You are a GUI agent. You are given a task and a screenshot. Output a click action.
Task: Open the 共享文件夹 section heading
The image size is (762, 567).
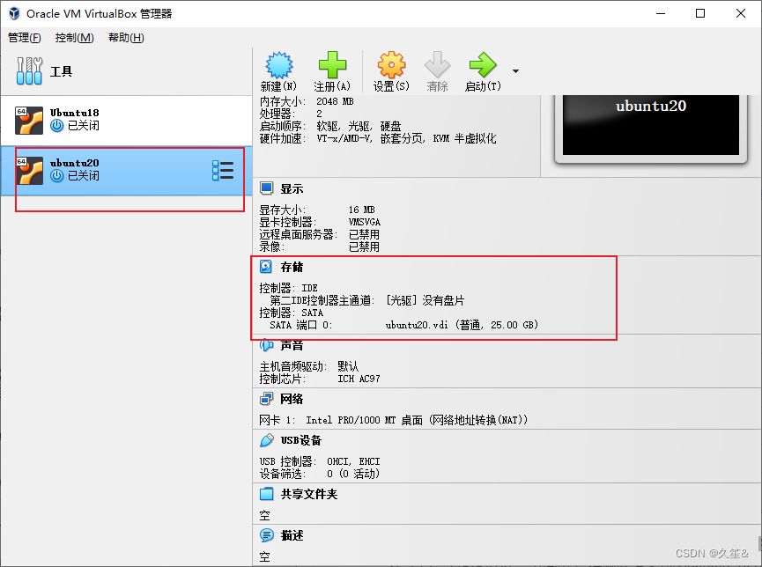(308, 494)
